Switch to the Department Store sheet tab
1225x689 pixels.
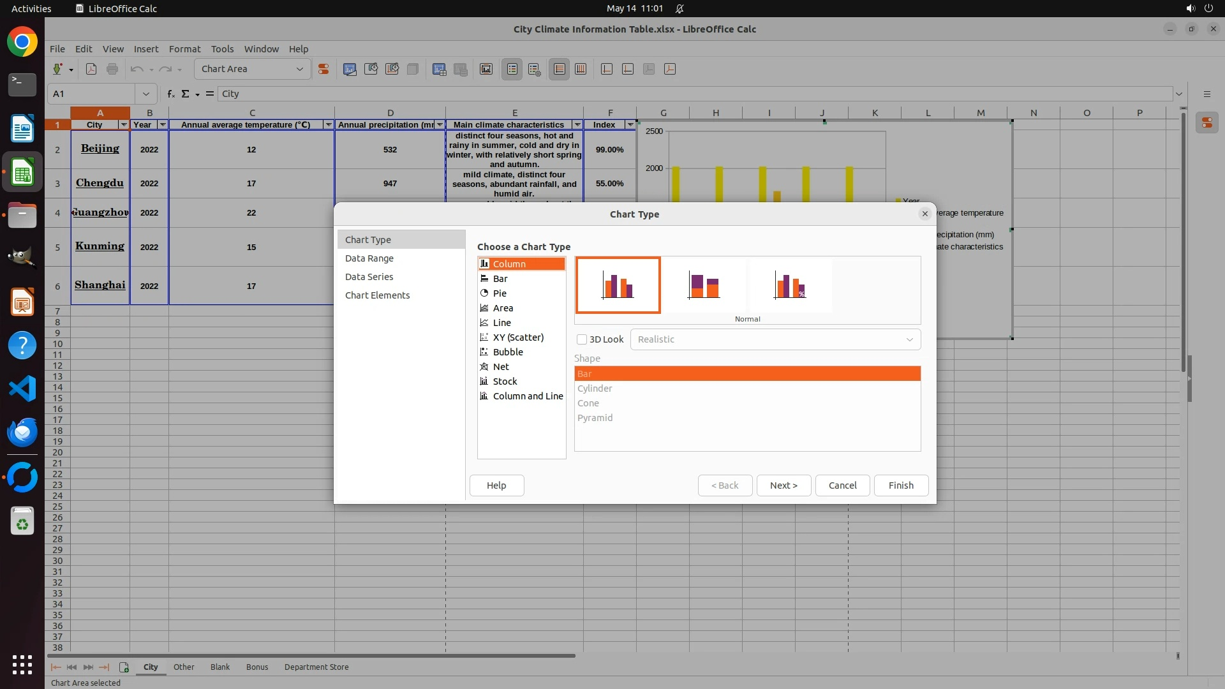pyautogui.click(x=316, y=667)
